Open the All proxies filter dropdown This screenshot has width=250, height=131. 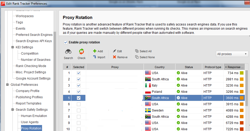click(232, 54)
